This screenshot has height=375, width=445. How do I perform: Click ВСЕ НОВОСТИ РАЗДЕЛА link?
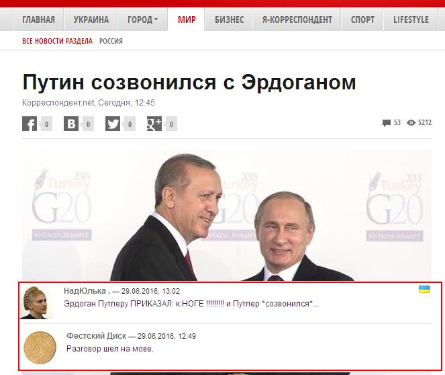coord(57,41)
